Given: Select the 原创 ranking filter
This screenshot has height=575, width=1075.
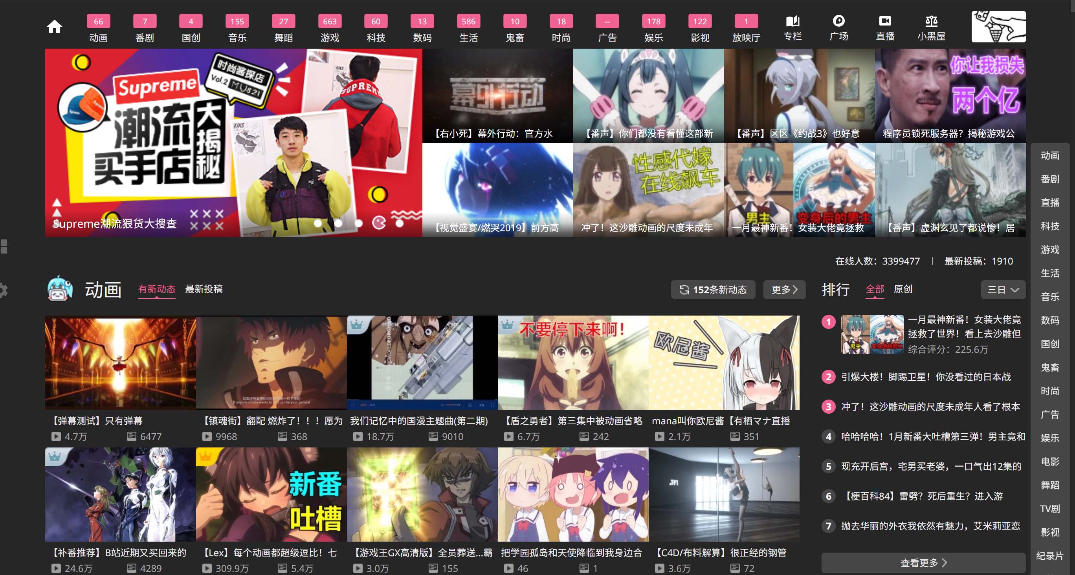Looking at the screenshot, I should click(903, 289).
